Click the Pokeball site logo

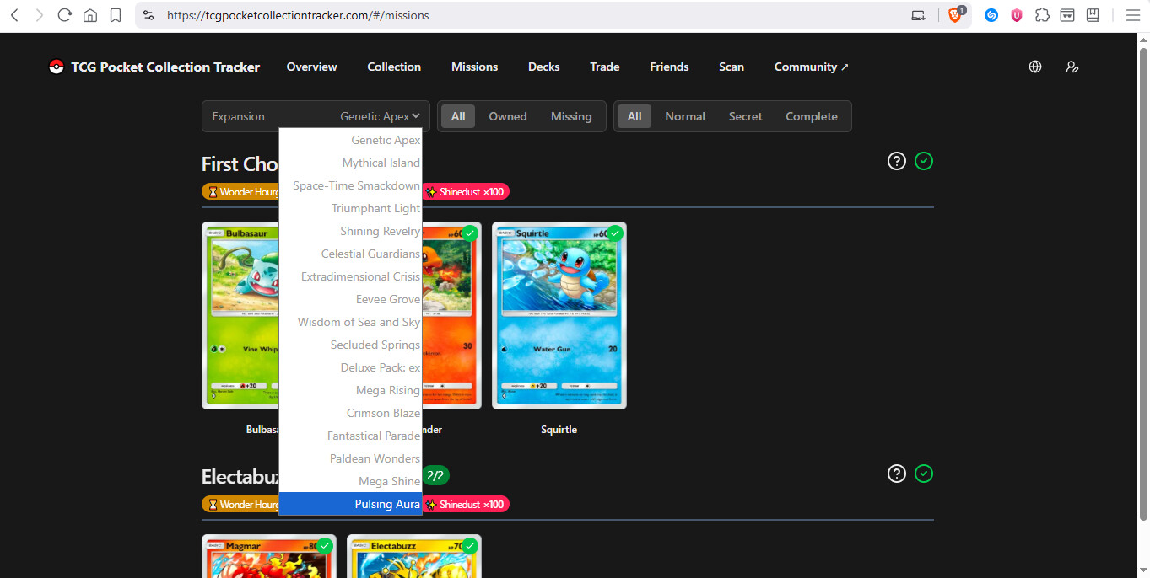point(57,67)
